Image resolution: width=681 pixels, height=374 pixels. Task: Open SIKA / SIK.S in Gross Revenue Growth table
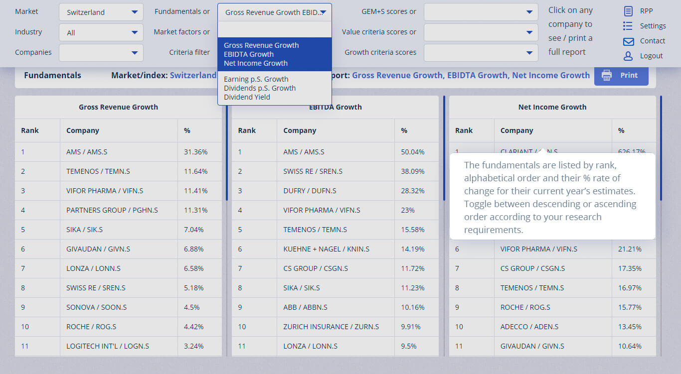tap(84, 230)
